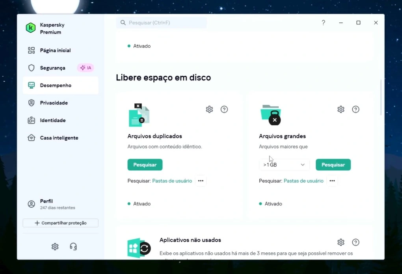
Task: Click the Casa inteligente house icon
Action: (31, 138)
